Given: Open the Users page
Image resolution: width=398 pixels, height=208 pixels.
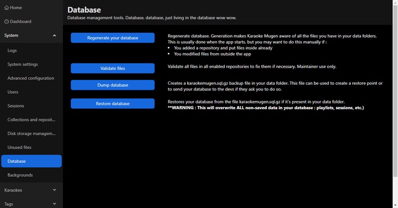Looking at the screenshot, I should [x=31, y=92].
